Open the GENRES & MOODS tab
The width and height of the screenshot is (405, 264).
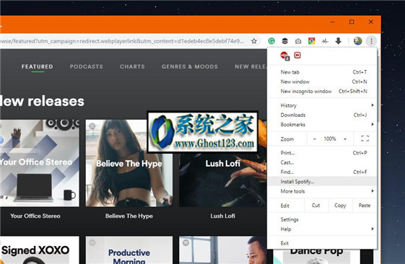tap(190, 66)
